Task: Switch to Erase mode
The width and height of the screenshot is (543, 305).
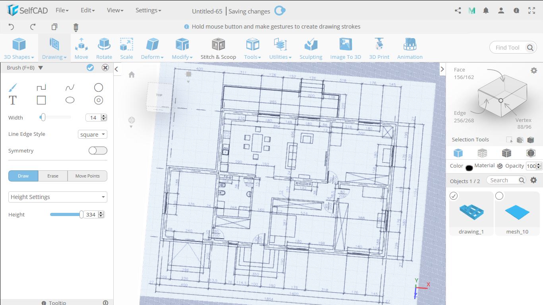Action: click(x=53, y=176)
